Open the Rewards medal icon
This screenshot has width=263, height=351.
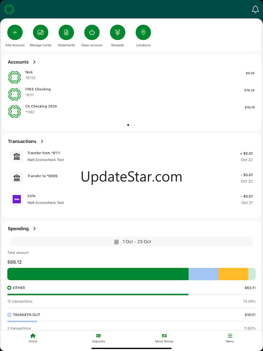click(x=118, y=32)
